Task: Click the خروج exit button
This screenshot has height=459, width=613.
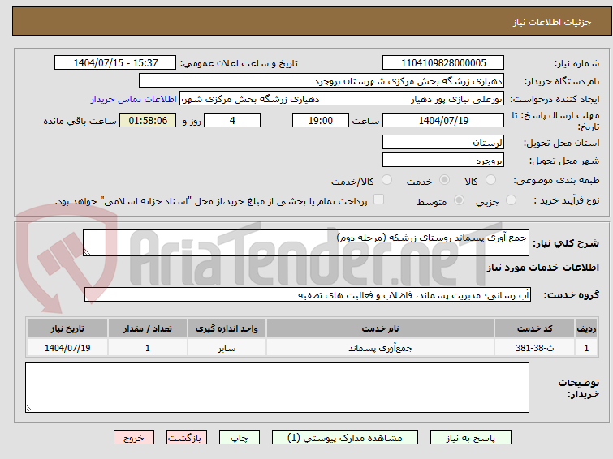Action: pos(134,438)
